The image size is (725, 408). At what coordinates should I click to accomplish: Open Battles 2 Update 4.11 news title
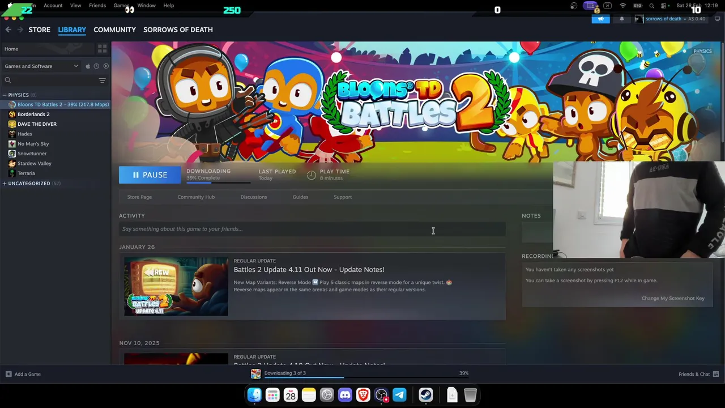[309, 270]
